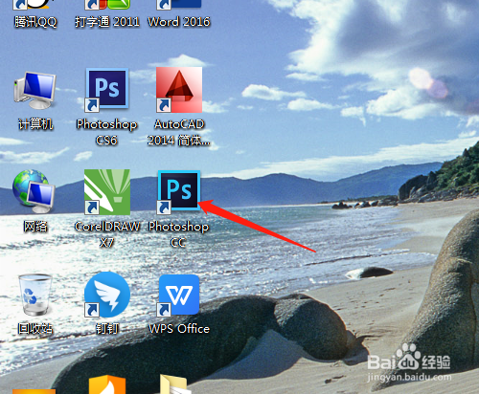Click the '网络' label text
Image resolution: width=479 pixels, height=394 pixels.
click(35, 227)
